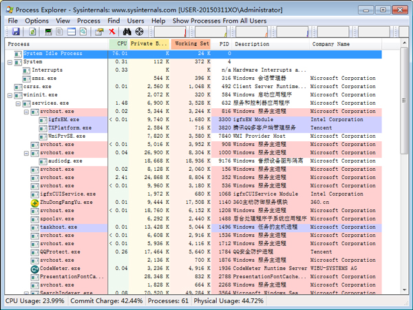Click the Refresh Now toolbar icon
Viewport: 413px width, 310px height.
point(32,32)
